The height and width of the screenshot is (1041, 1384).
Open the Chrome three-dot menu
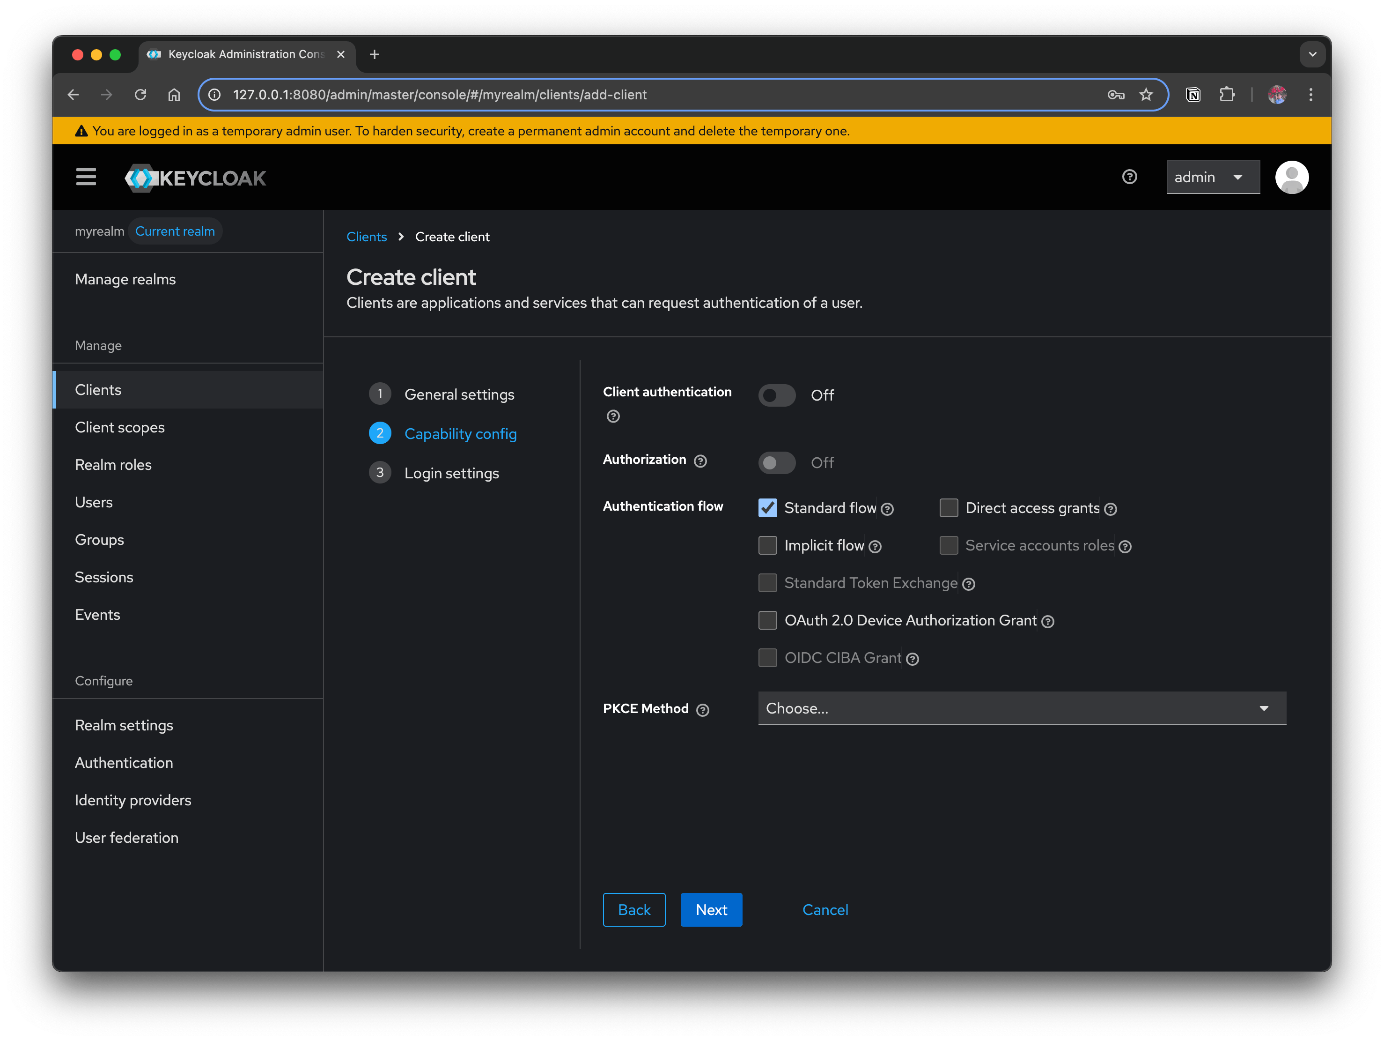(x=1310, y=95)
